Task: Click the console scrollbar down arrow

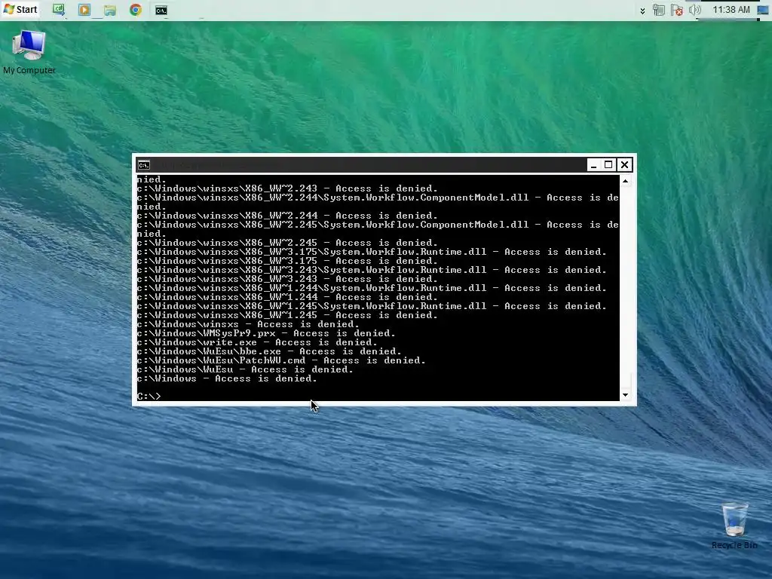Action: [x=625, y=395]
